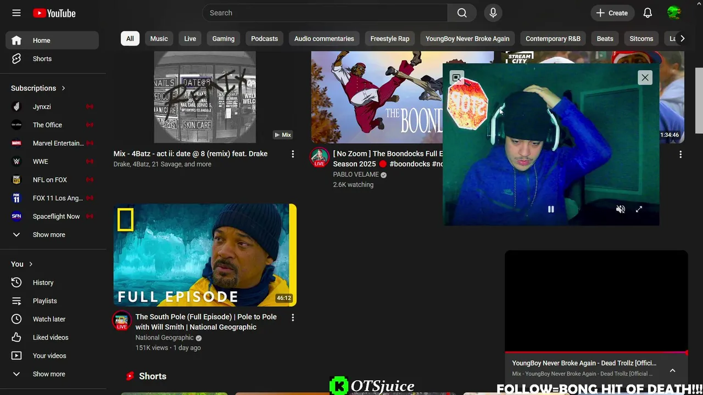Open the 4Batz mix title link
This screenshot has height=395, width=703.
point(190,154)
